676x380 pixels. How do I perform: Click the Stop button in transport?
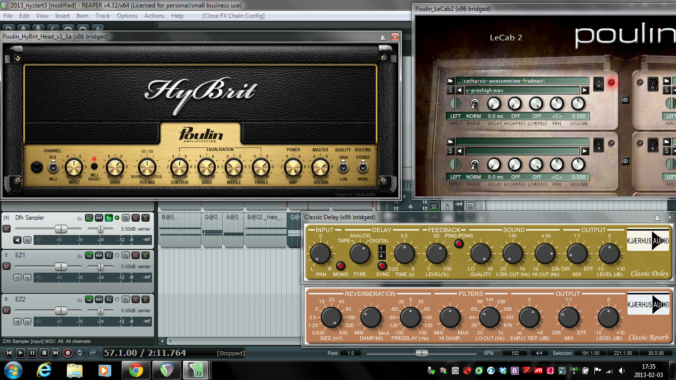[44, 353]
